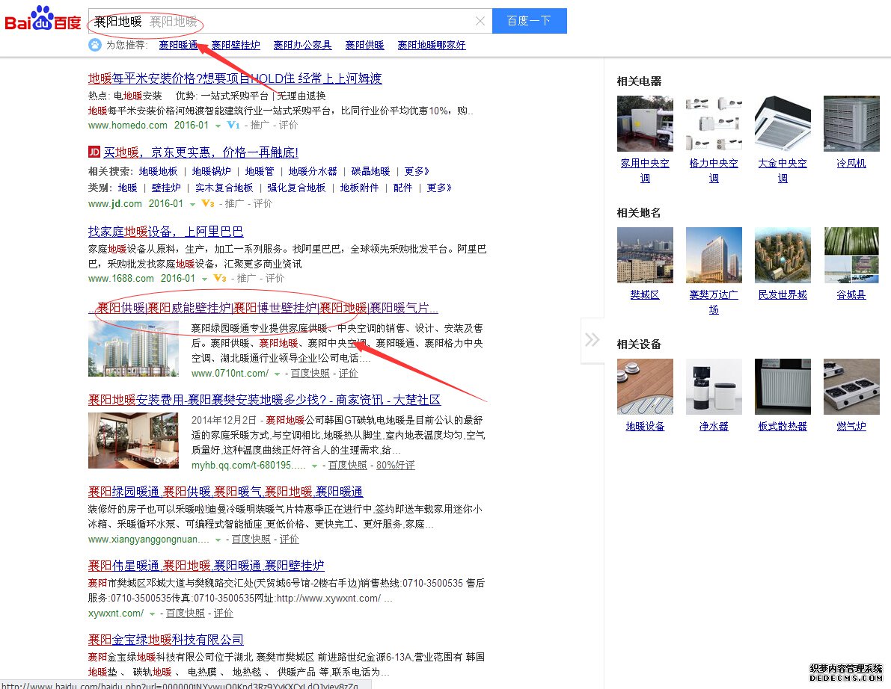The image size is (891, 689).
Task: Expand 更多 in 类别 row
Action: point(438,188)
